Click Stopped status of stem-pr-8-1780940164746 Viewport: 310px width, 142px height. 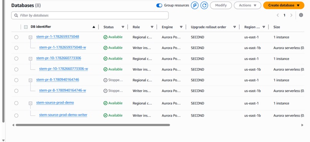(113, 80)
